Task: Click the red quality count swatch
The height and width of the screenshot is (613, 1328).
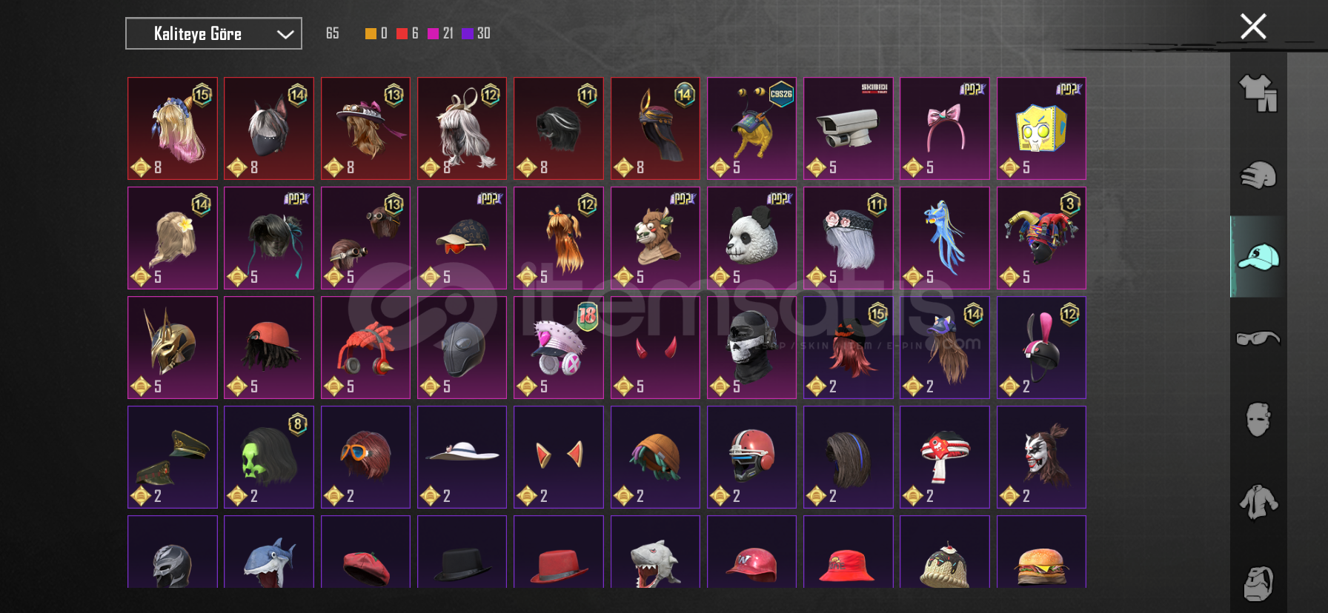Action: [x=402, y=33]
